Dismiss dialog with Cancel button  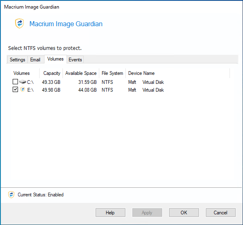click(x=221, y=212)
